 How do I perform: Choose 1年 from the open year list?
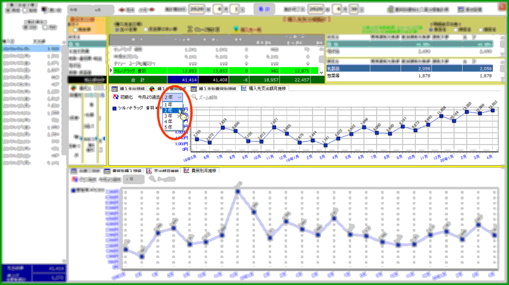[x=173, y=105]
